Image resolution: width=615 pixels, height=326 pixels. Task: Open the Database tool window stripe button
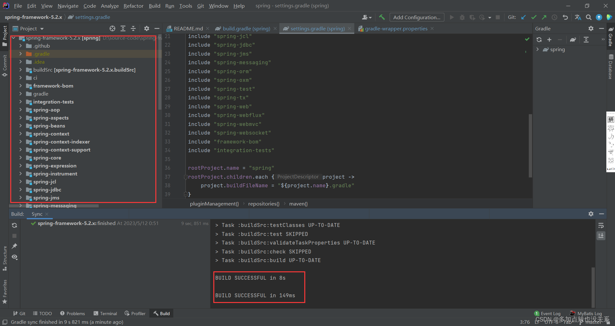coord(611,66)
